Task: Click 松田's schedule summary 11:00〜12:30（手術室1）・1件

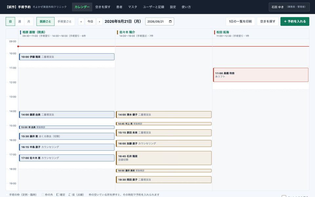Action: (233, 36)
